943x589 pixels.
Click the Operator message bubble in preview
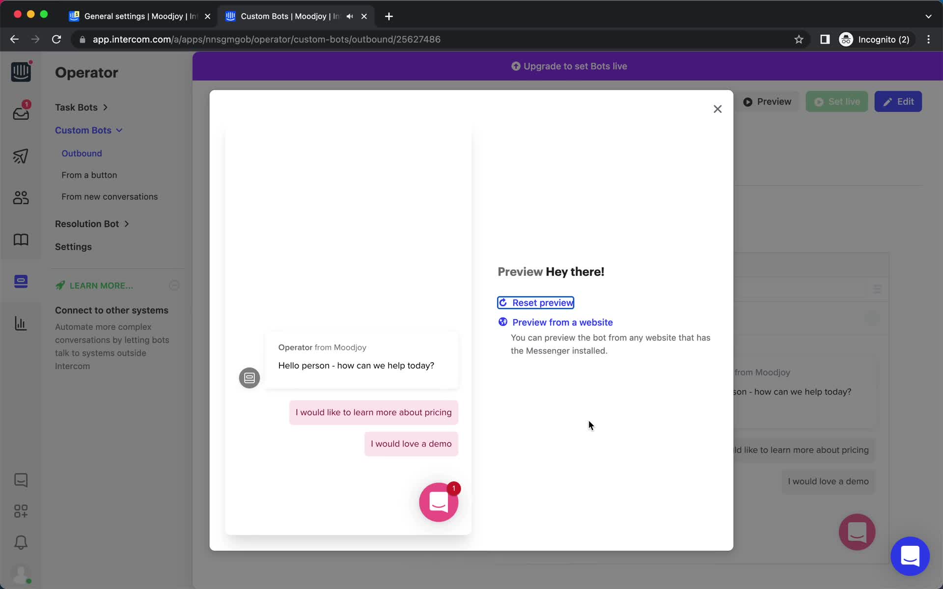point(361,360)
